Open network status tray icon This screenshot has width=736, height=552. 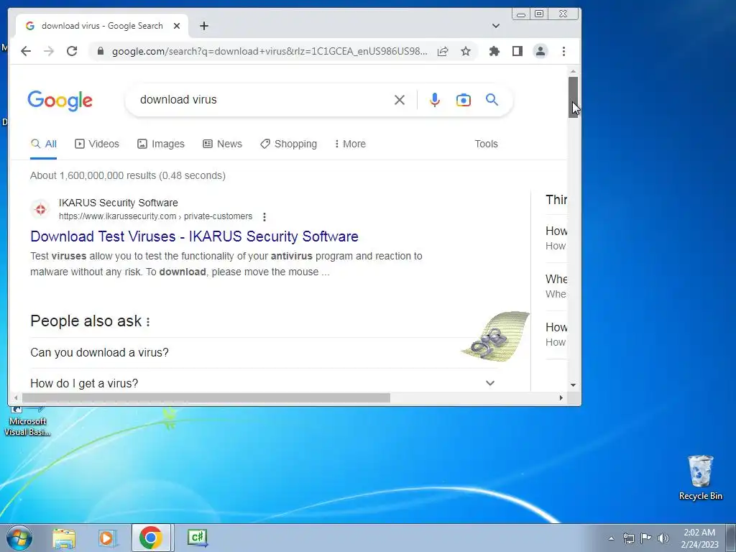(628, 538)
